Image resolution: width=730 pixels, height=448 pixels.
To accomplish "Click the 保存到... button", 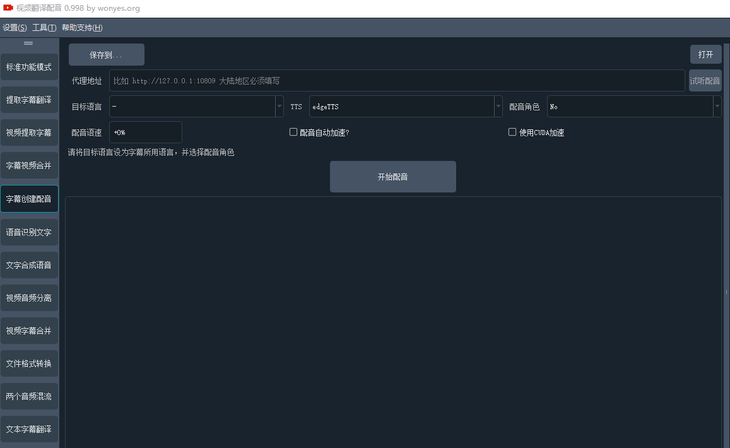I will point(106,55).
